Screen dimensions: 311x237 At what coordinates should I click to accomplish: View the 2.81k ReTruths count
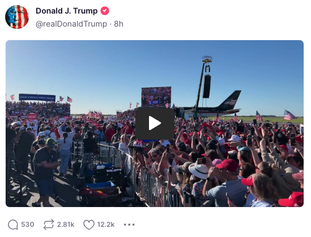click(x=66, y=225)
